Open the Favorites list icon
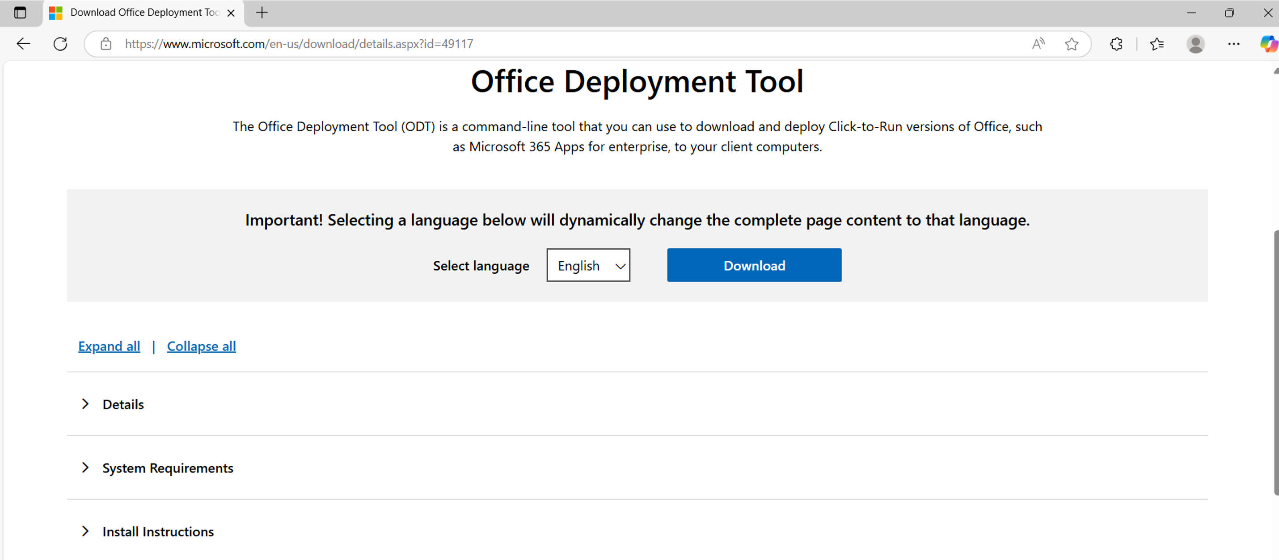 pyautogui.click(x=1157, y=44)
